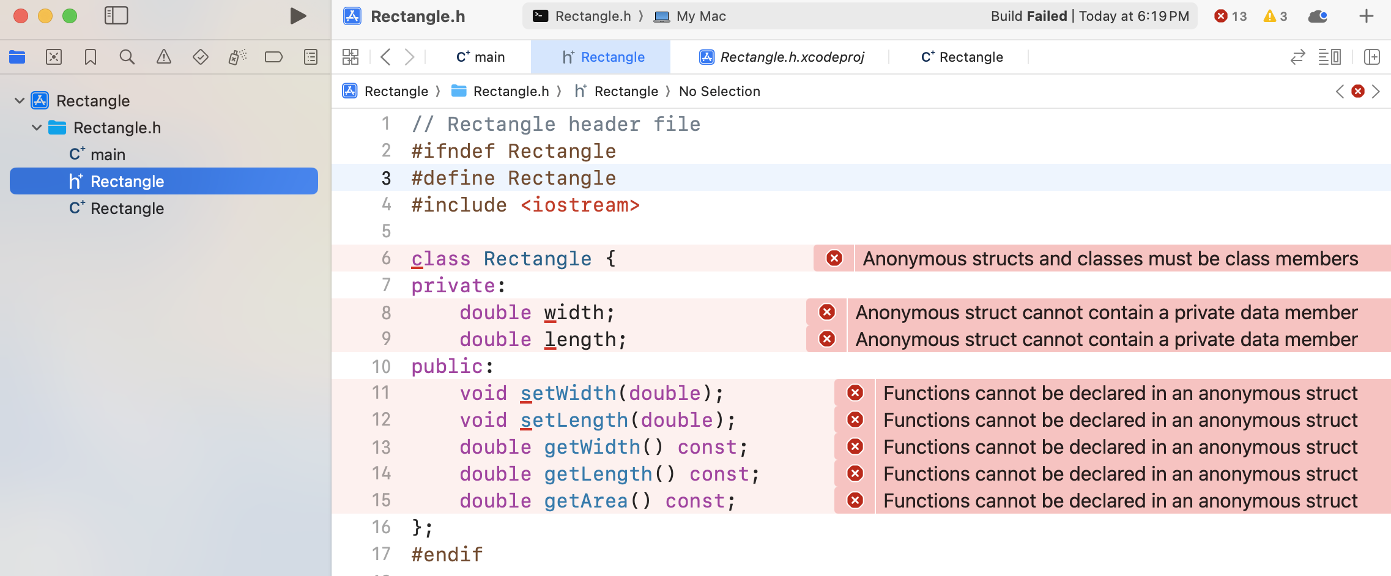The height and width of the screenshot is (576, 1391).
Task: Open the Adjust Editor Options menu
Action: click(1330, 57)
